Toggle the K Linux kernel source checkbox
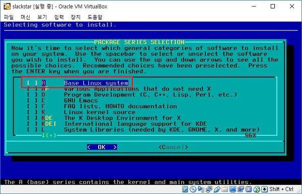The height and width of the screenshot is (194, 302). 32,112
